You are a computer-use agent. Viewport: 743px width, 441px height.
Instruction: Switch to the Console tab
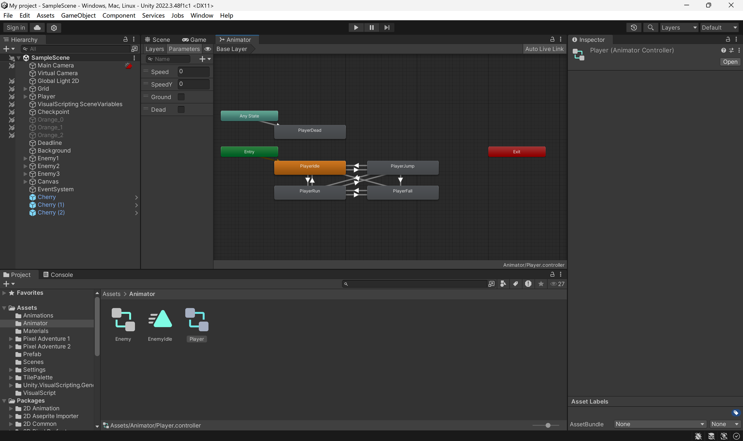click(x=58, y=275)
